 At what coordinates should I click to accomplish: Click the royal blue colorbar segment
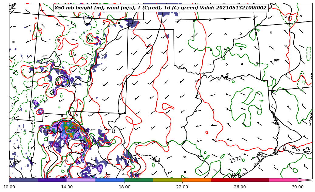pyautogui.click(x=110, y=180)
